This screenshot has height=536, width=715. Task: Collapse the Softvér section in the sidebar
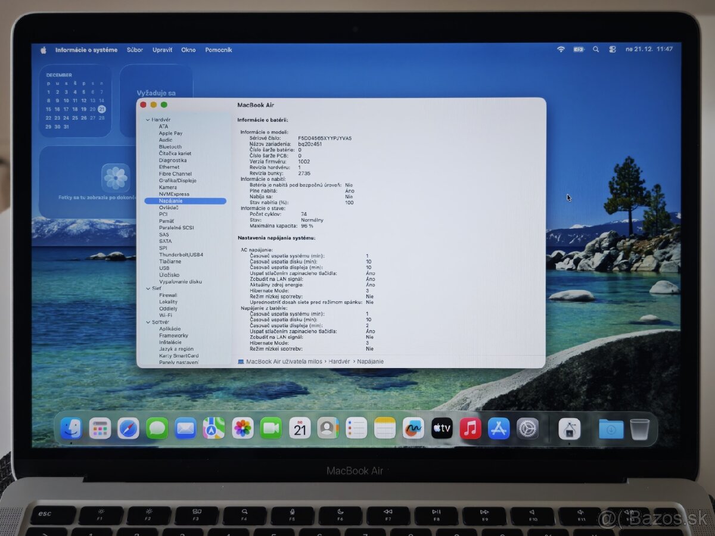pos(147,322)
